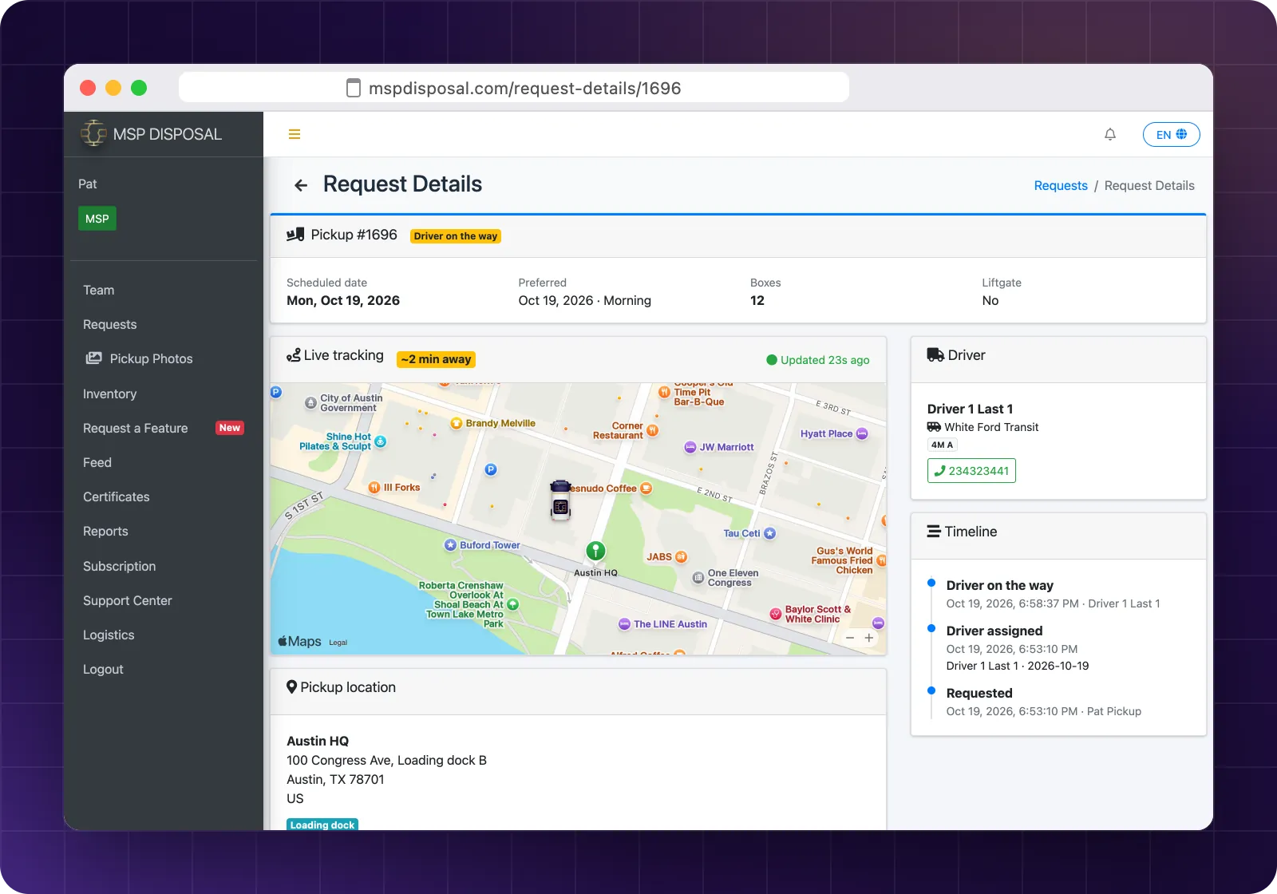Image resolution: width=1277 pixels, height=894 pixels.
Task: Zoom in on the map
Action: [x=869, y=638]
